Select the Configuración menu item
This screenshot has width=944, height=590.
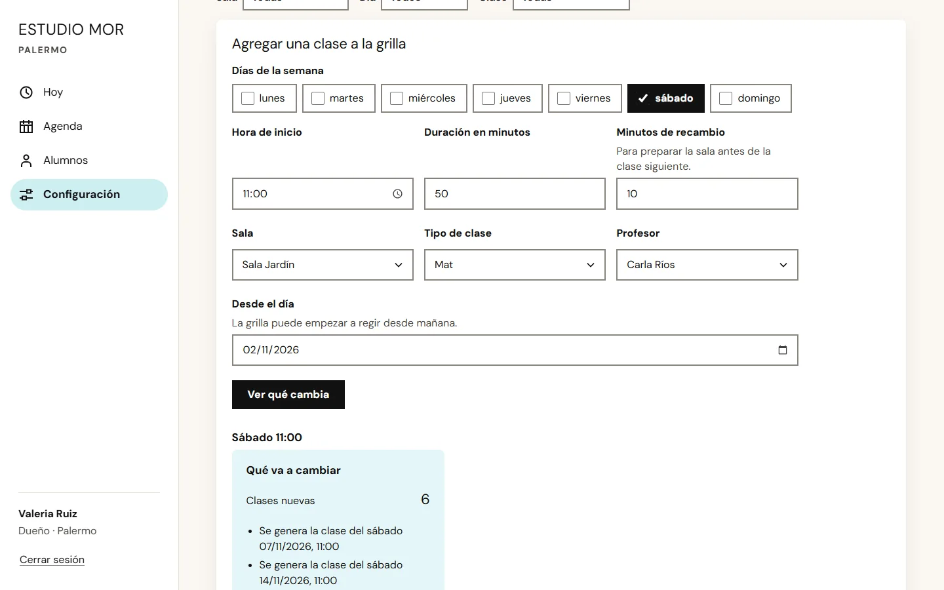(89, 195)
